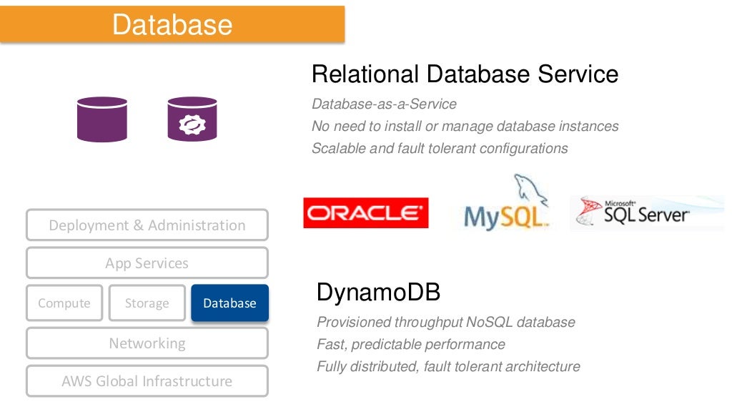Select the App Services layer box
Viewport: 732px width, 412px height.
tap(147, 263)
